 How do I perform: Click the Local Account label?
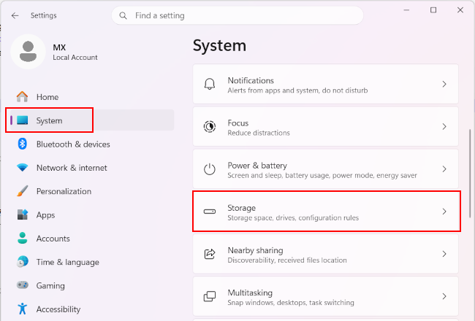click(x=75, y=58)
